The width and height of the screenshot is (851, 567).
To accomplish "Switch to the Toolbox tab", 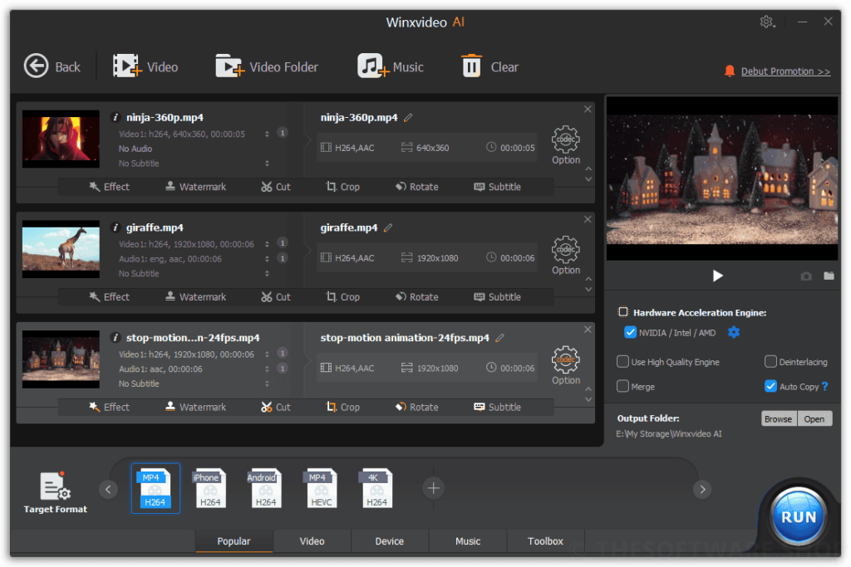I will [x=545, y=540].
